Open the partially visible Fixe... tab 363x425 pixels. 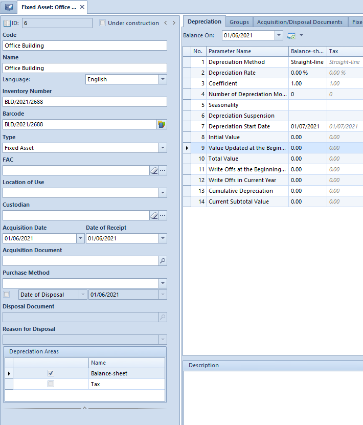tap(356, 22)
